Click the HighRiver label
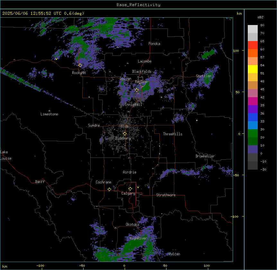Viewport: 277px width, 270px height. 138,238
